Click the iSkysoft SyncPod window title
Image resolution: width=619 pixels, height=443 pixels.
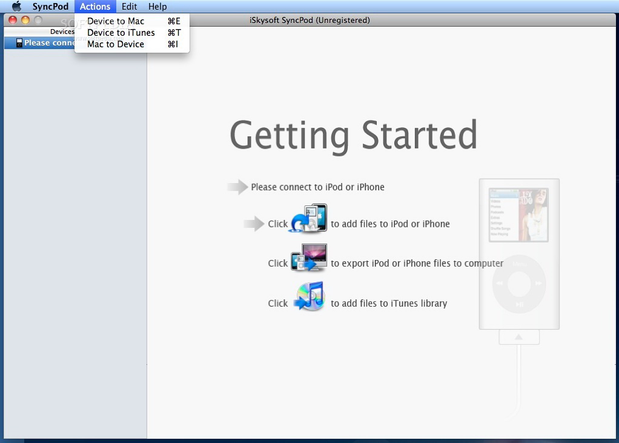coord(309,20)
